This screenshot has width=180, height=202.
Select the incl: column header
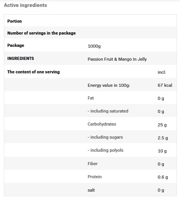(162, 72)
